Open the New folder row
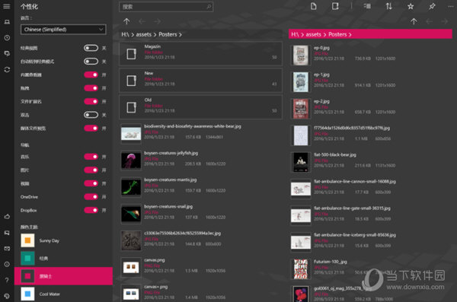Screen dimensions: 457x302 click(x=200, y=81)
